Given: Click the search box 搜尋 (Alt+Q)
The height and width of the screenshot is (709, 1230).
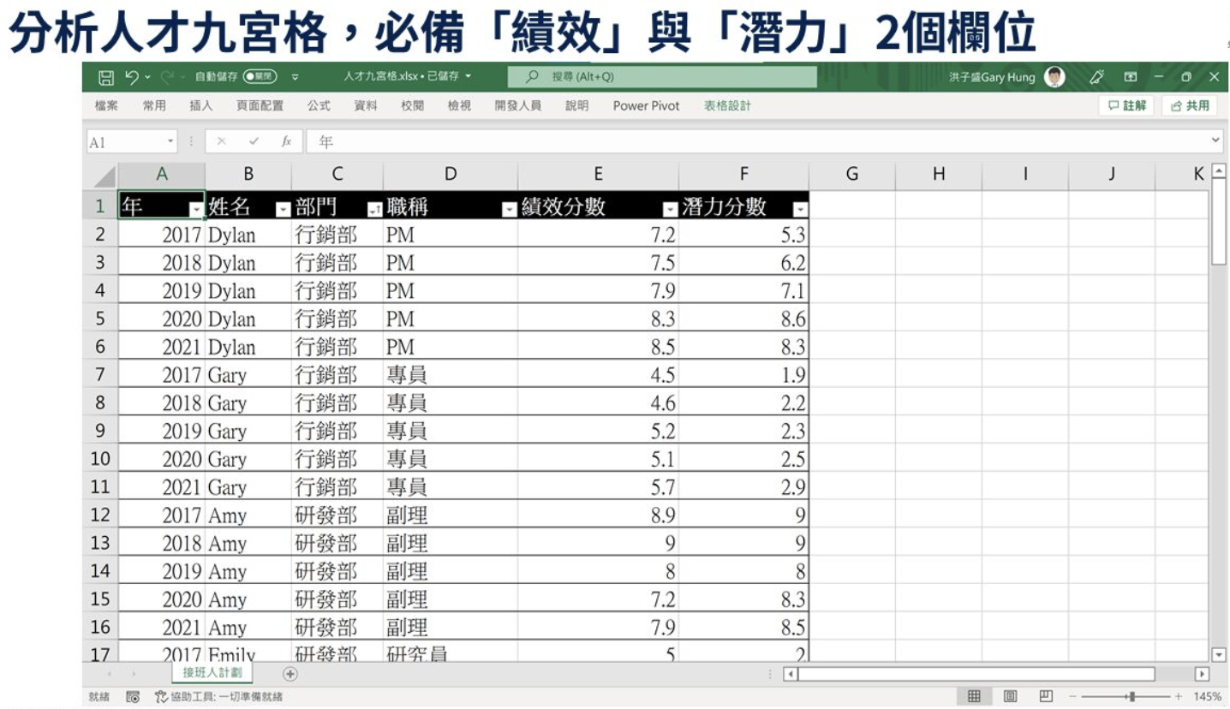Looking at the screenshot, I should click(662, 77).
